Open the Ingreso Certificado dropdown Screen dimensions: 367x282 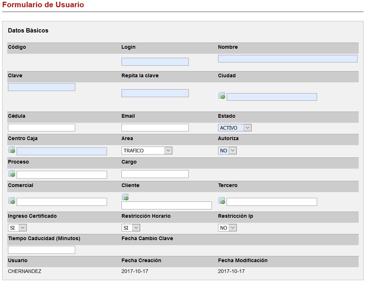(17, 228)
